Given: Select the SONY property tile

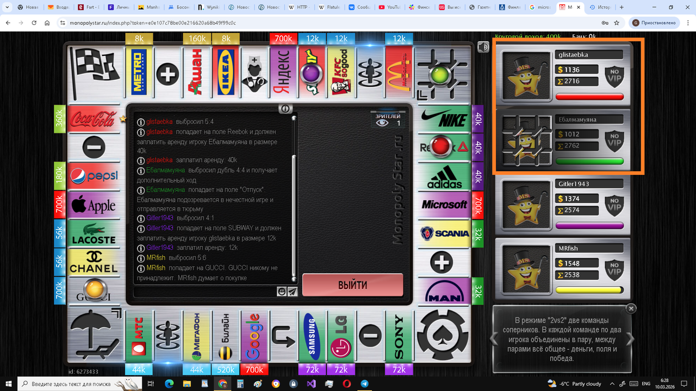Looking at the screenshot, I should click(x=399, y=336).
